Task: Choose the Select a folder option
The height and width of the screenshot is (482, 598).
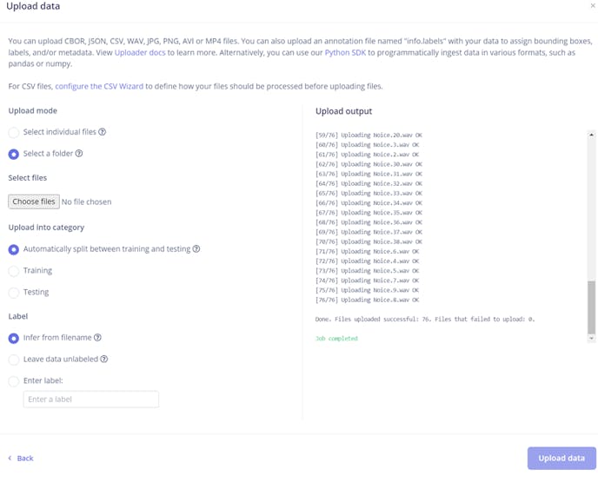Action: (14, 155)
